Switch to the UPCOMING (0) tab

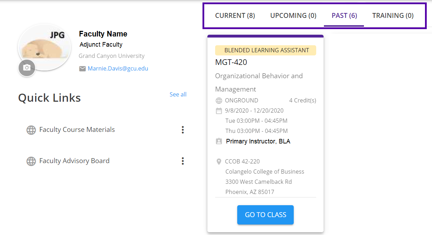point(293,16)
